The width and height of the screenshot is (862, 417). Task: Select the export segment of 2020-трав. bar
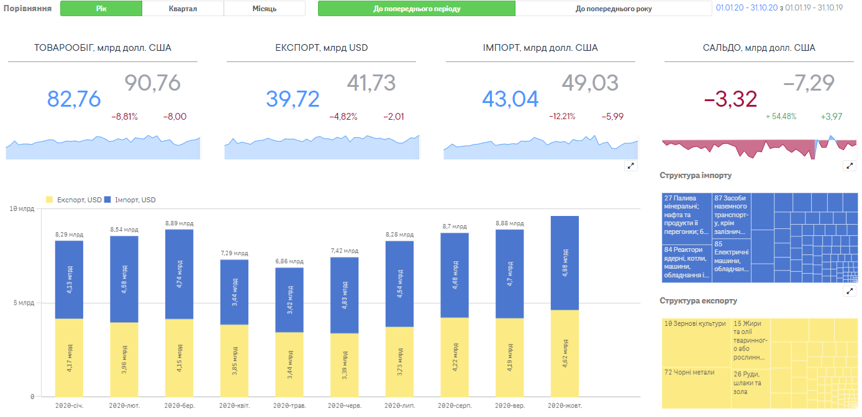point(289,365)
